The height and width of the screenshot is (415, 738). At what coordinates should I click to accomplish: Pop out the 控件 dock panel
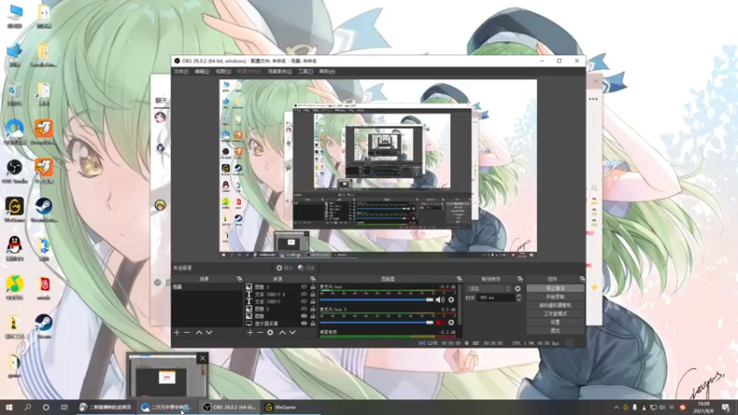582,279
